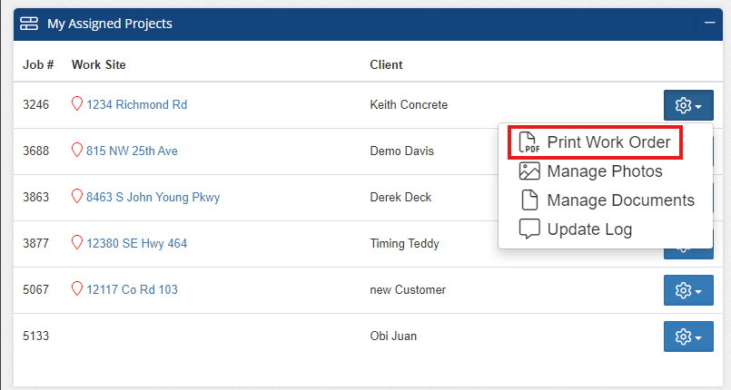This screenshot has width=731, height=390.
Task: Open the 8463 S John Young Pkwy link
Action: coord(153,198)
